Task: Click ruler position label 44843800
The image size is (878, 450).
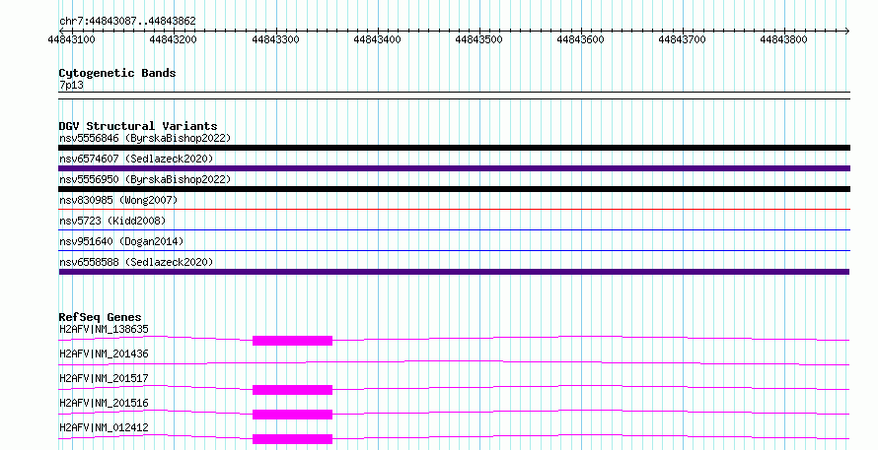Action: (784, 39)
